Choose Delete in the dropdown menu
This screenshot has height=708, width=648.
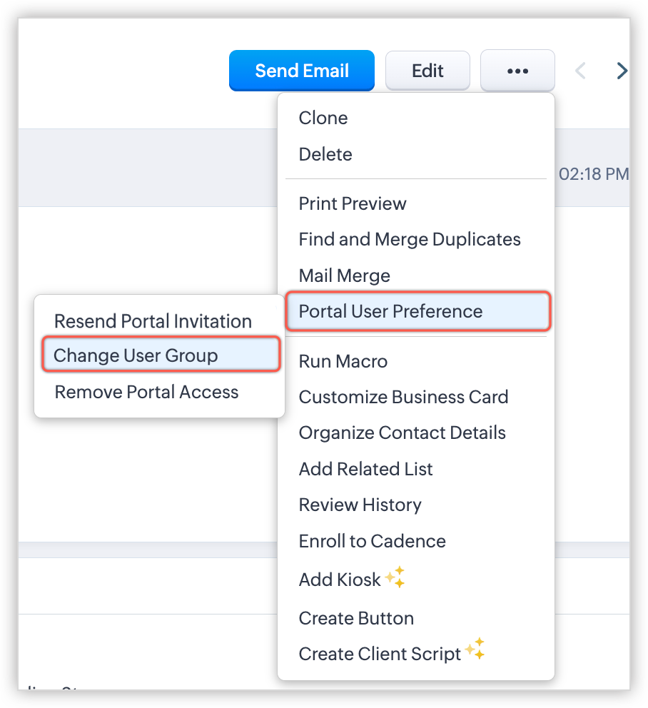pyautogui.click(x=325, y=154)
